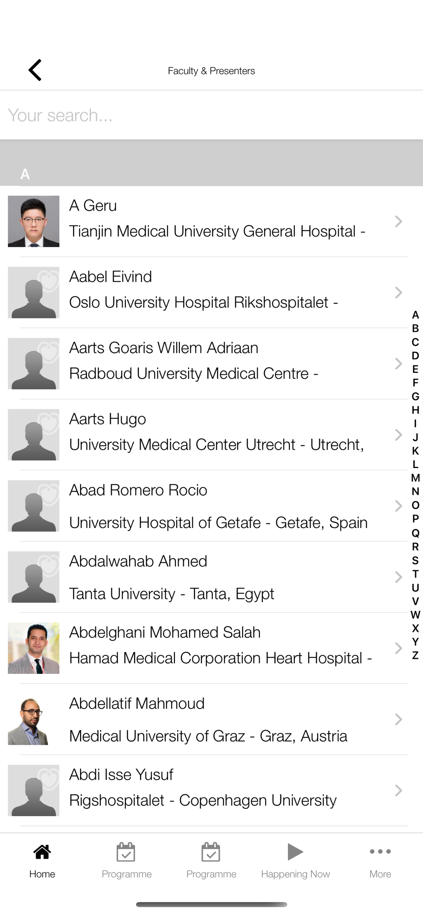Jump to letter S in index
This screenshot has height=915, width=423.
pyautogui.click(x=415, y=560)
